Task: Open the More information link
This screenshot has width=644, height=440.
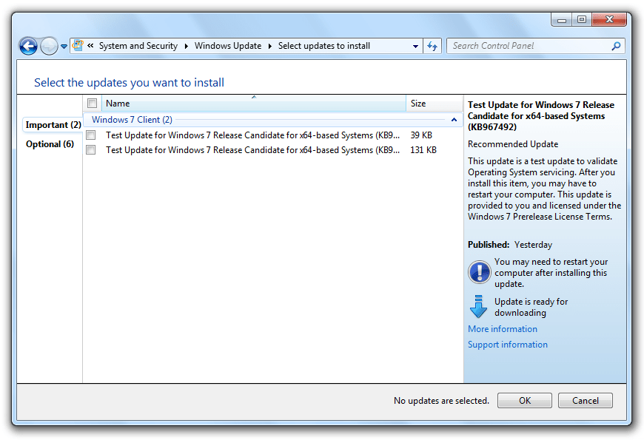Action: click(x=503, y=329)
